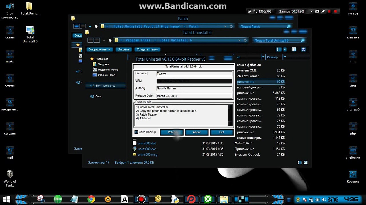This screenshot has height=205, width=366.
Task: Click the change view icon in explorer toolbar
Action: pyautogui.click(x=279, y=50)
